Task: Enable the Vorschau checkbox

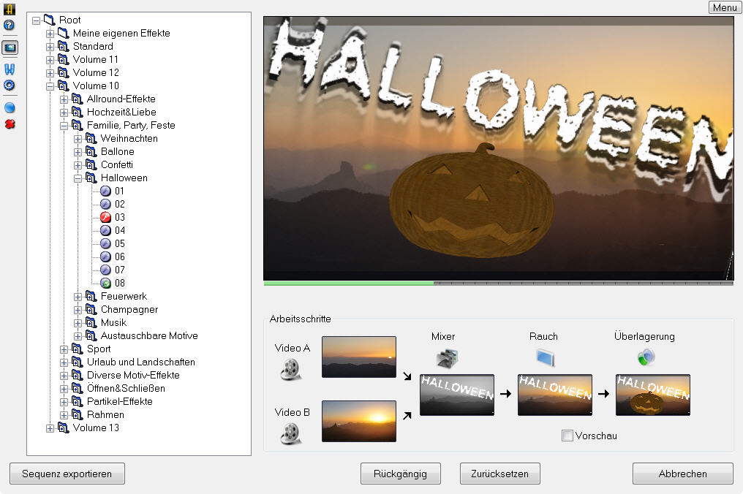Action: (567, 436)
